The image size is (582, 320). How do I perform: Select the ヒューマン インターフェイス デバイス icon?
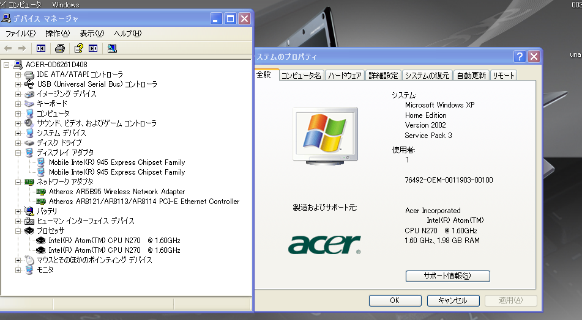click(x=29, y=221)
